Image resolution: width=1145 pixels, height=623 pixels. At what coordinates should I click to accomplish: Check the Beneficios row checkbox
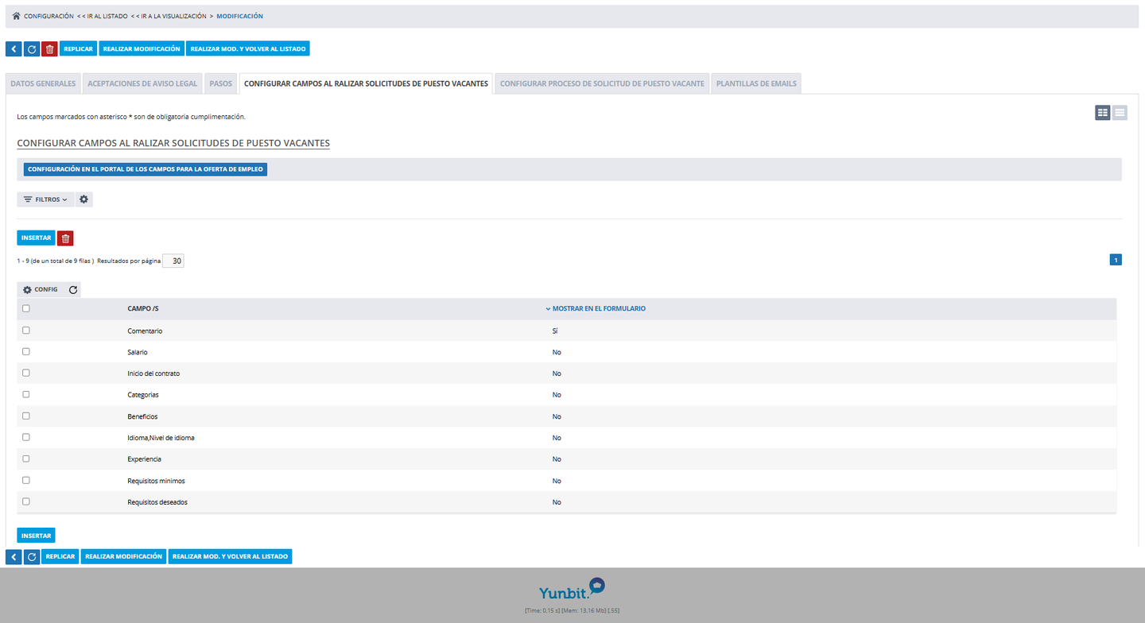(26, 416)
